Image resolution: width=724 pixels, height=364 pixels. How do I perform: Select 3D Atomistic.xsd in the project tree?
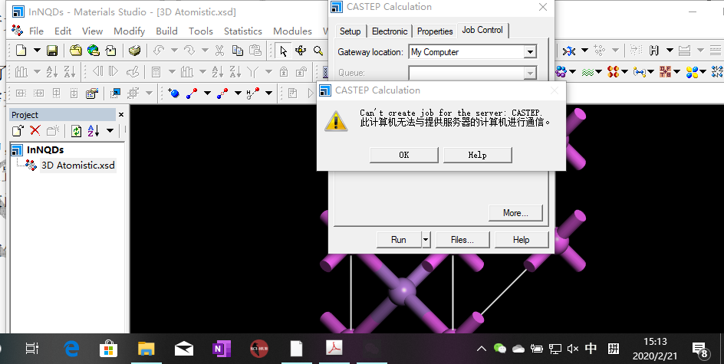click(77, 165)
